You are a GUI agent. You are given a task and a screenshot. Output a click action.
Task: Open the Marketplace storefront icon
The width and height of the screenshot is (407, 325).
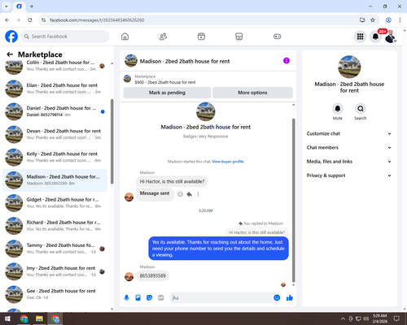239,37
